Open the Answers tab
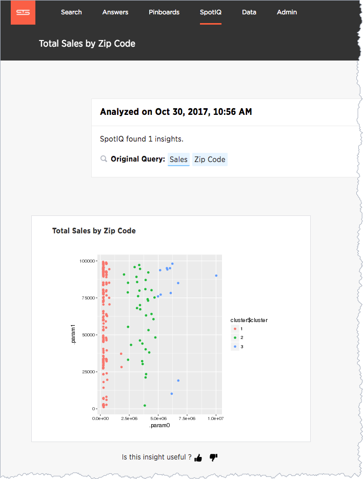363x479 pixels. click(x=115, y=12)
